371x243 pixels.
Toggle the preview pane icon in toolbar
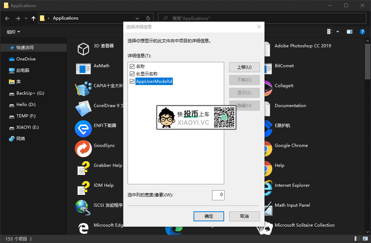[x=350, y=32]
